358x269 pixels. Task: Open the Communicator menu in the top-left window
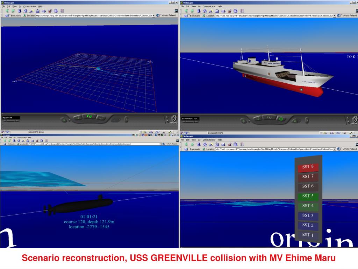click(30, 6)
